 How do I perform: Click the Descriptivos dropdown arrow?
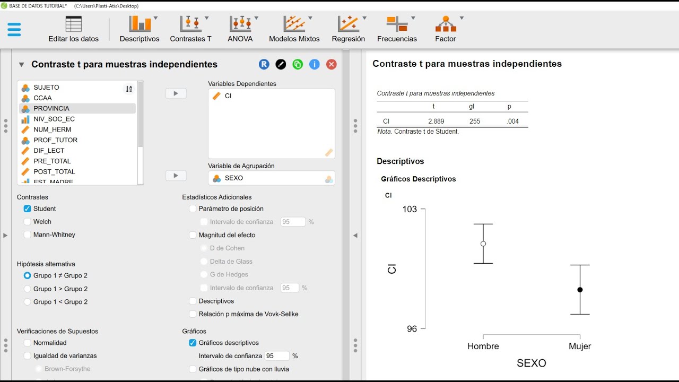point(155,18)
